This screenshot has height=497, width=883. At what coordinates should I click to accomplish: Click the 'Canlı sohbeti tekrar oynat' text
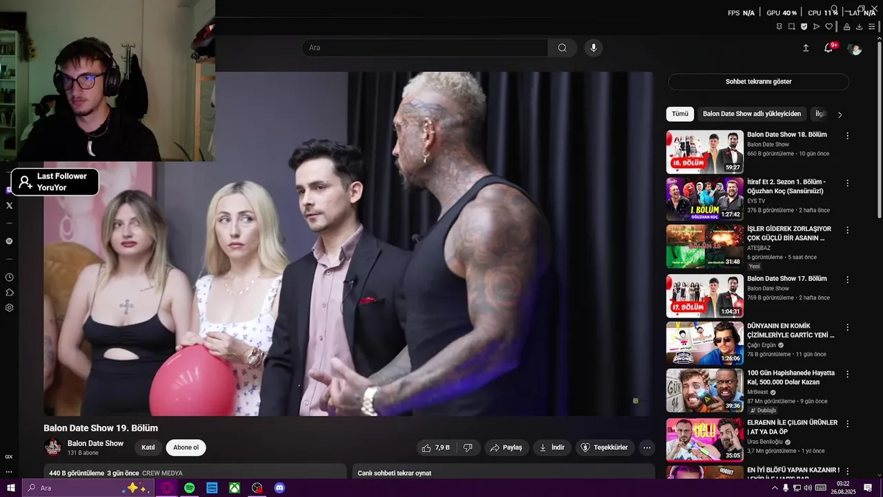point(395,473)
